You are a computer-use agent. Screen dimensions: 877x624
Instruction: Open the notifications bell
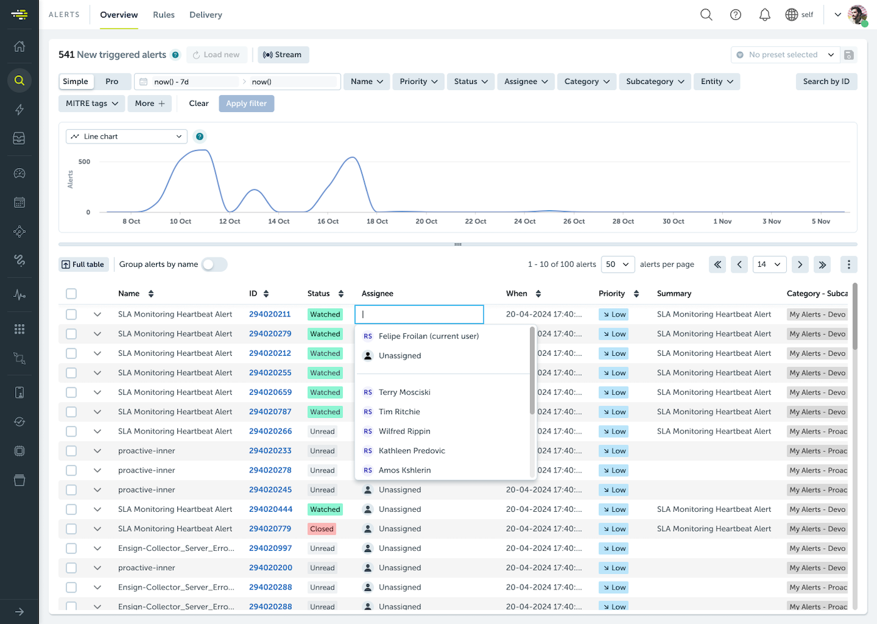pos(764,14)
